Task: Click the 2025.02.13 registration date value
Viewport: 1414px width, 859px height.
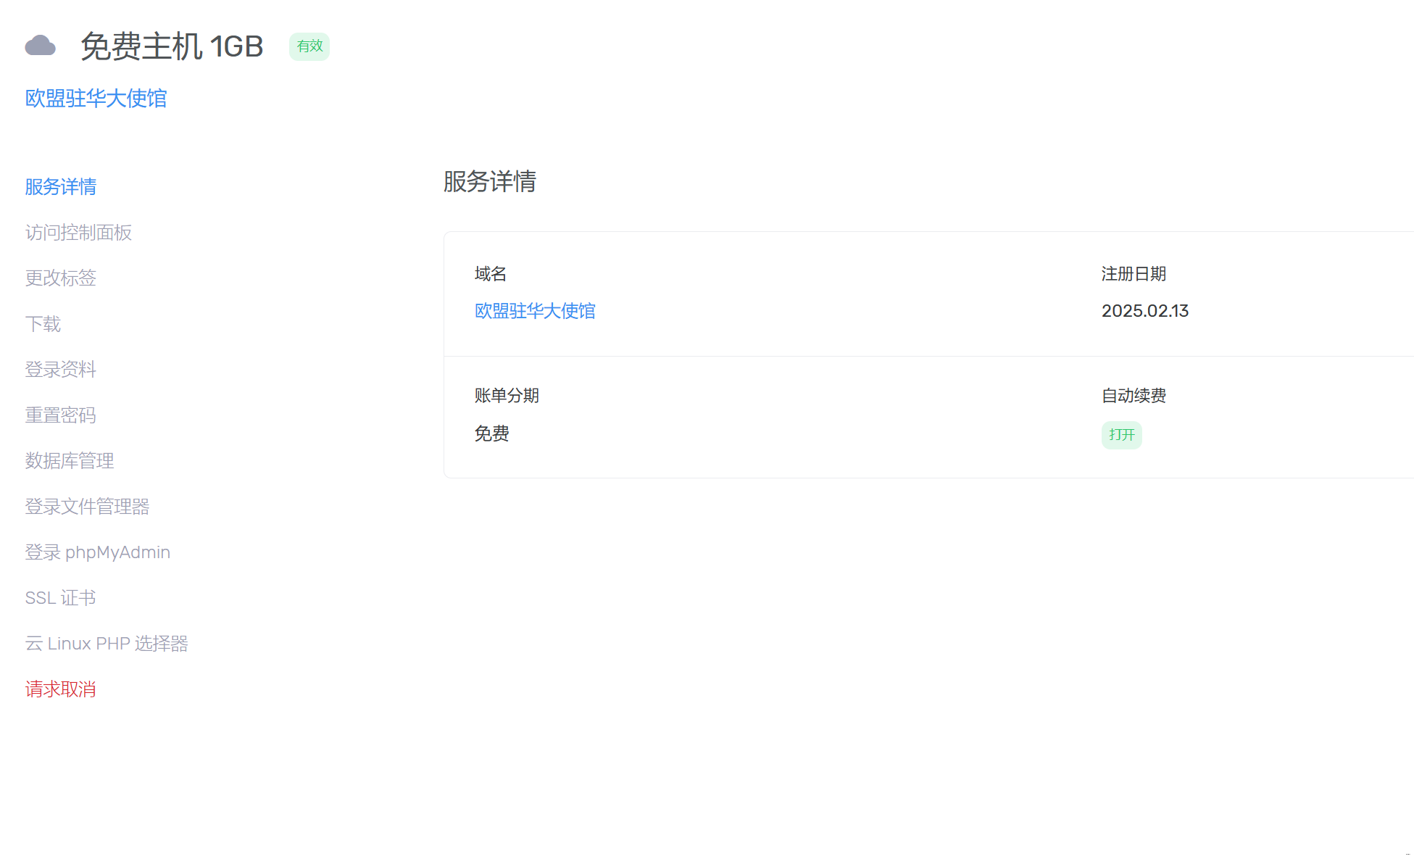Action: [1145, 311]
